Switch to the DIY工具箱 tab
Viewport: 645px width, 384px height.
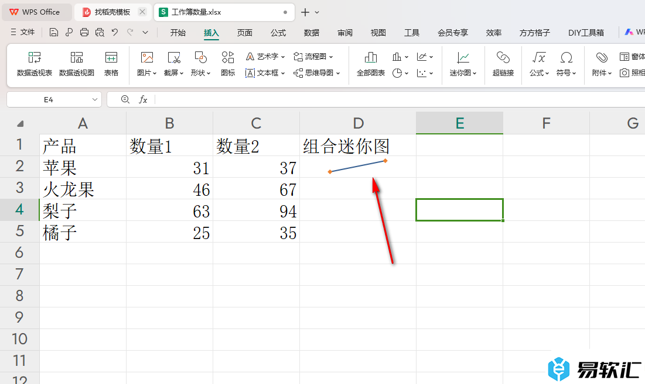(x=586, y=33)
